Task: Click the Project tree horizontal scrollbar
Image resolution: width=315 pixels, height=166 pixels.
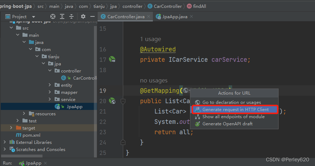Action: [x=22, y=156]
